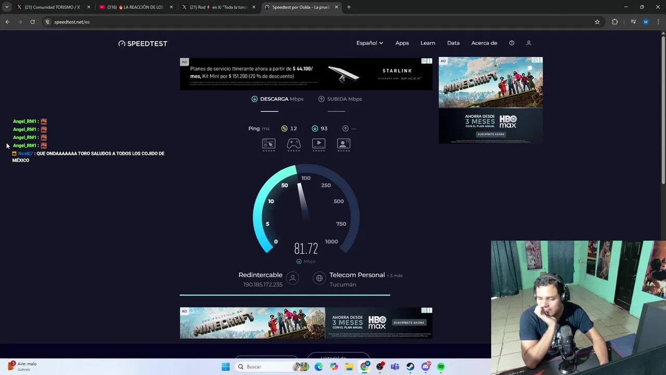Go back to the previous page

click(x=7, y=22)
